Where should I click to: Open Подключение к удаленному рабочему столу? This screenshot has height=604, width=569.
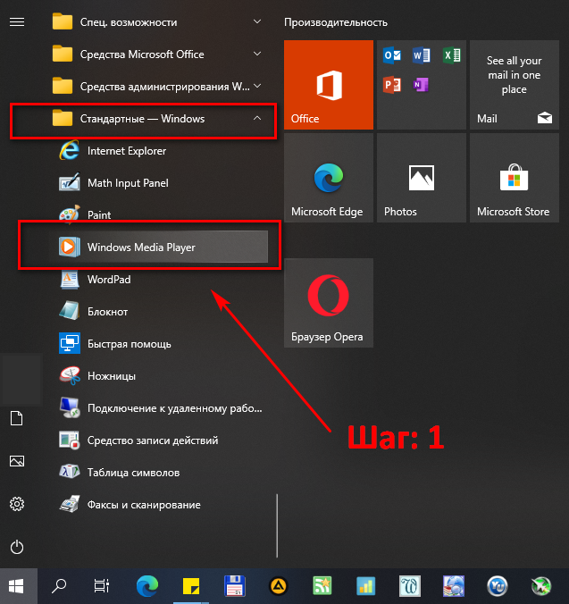[159, 408]
